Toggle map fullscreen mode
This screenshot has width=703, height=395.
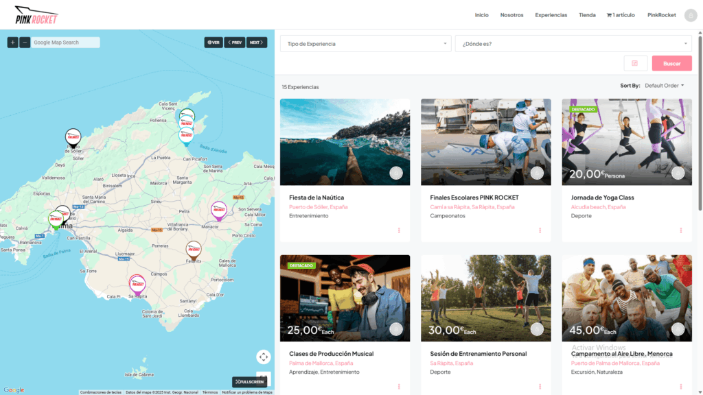click(x=250, y=382)
